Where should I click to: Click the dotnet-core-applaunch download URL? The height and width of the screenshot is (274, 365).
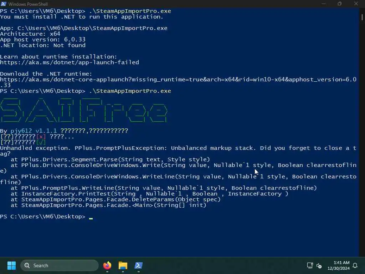[178, 82]
